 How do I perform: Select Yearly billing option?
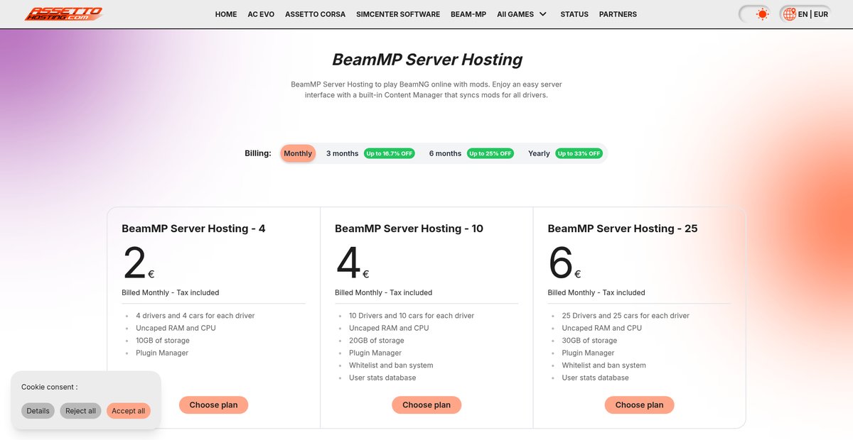pos(539,153)
